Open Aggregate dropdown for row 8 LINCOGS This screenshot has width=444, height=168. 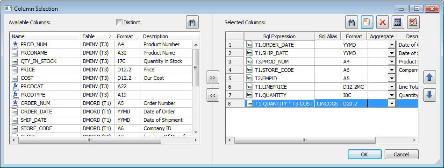point(392,104)
